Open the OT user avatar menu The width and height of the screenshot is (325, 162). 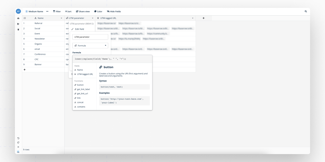18,11
